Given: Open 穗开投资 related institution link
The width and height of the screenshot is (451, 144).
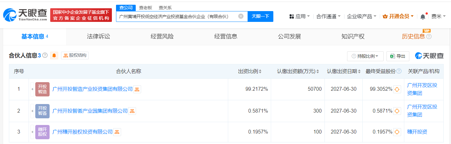Looking at the screenshot, I should coord(417,132).
